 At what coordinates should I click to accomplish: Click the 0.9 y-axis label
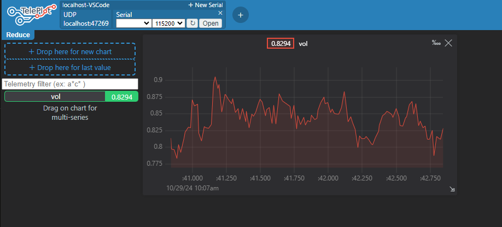158,80
